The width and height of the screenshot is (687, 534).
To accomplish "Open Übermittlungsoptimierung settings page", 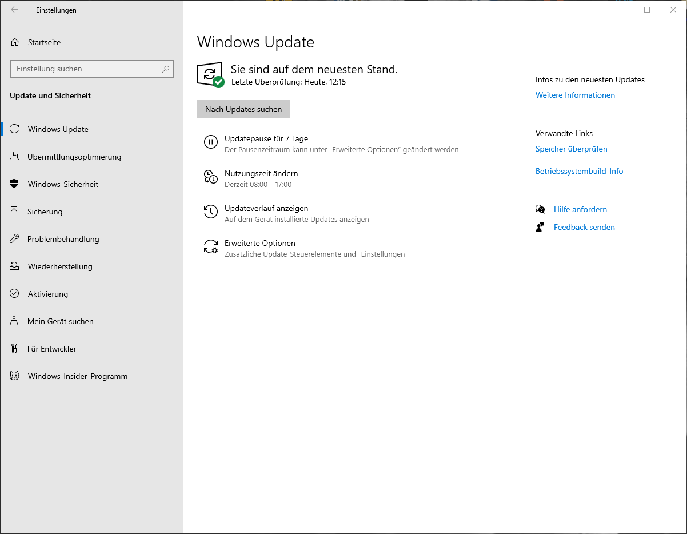I will tap(91, 157).
